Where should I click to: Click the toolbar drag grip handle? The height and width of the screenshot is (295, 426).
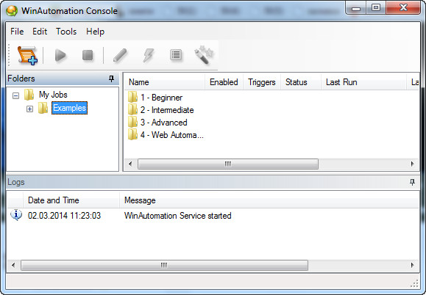(x=9, y=55)
